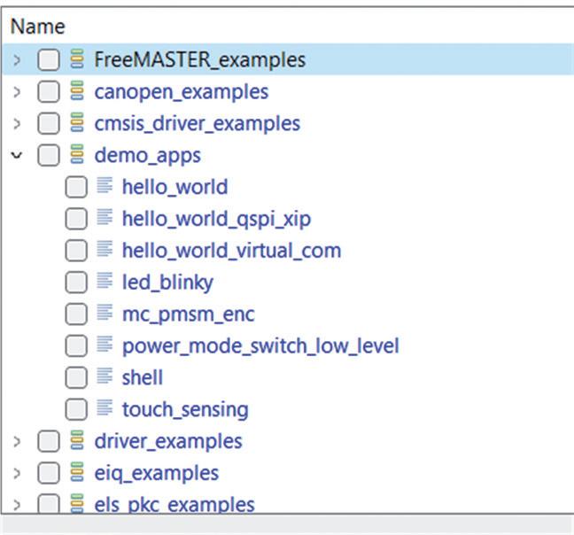Click the power_mode_switch_low_level project icon

pyautogui.click(x=105, y=345)
